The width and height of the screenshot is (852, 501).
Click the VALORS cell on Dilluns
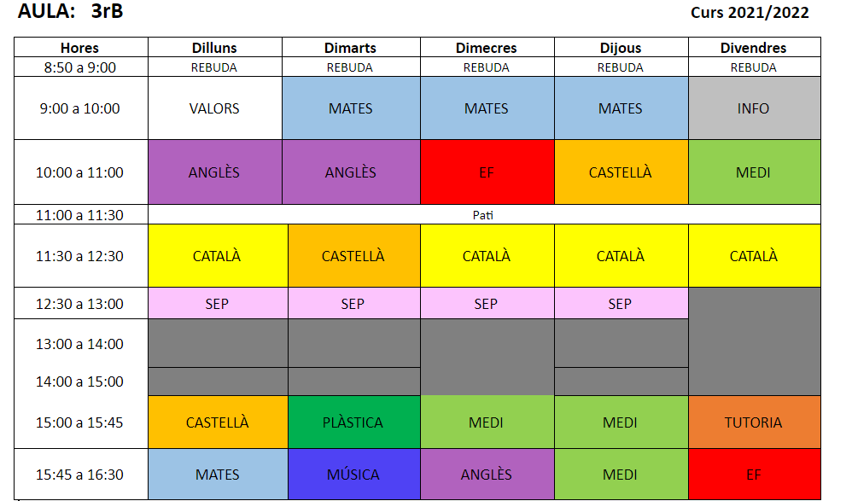[214, 108]
